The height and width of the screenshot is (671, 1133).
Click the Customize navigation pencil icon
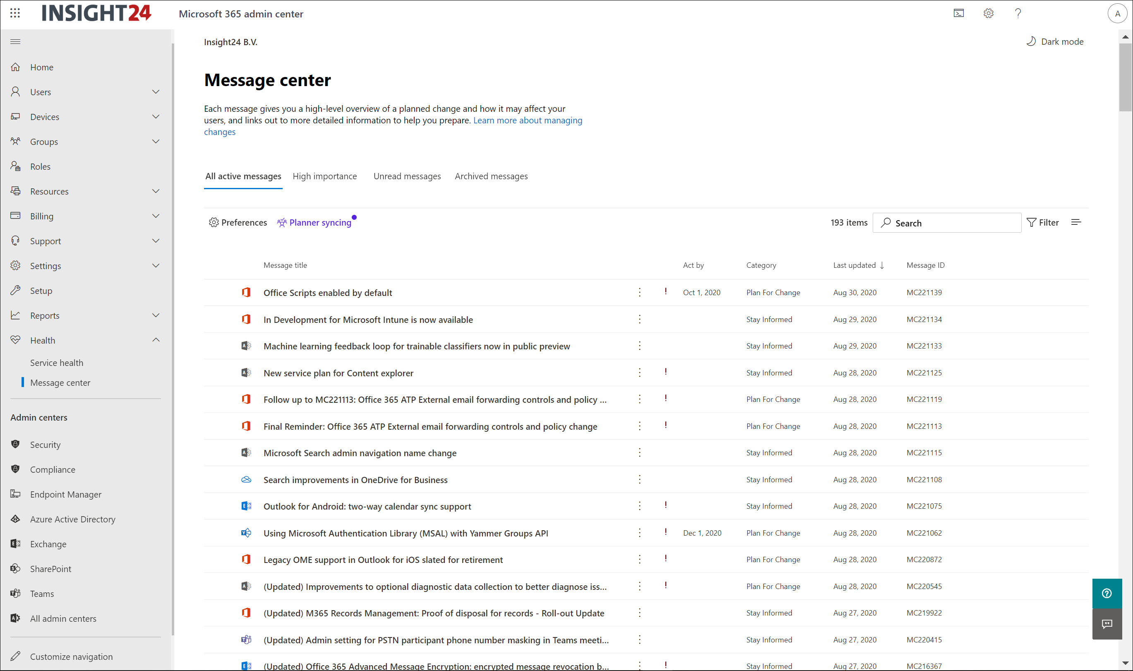click(16, 656)
